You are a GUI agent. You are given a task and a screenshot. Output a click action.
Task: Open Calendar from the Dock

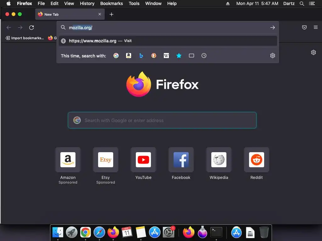click(x=127, y=232)
